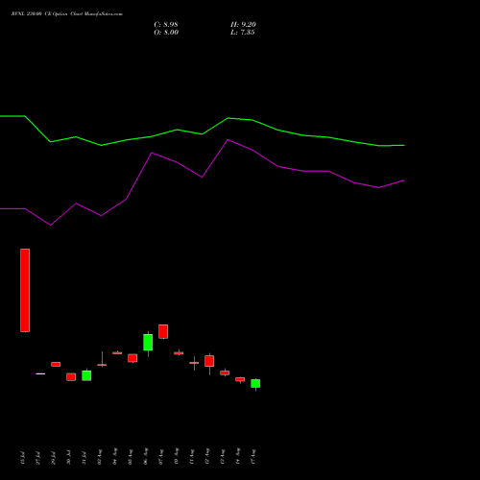This screenshot has height=480, width=480.
Task: Select the '30 Jul' date label
Action: pyautogui.click(x=68, y=458)
